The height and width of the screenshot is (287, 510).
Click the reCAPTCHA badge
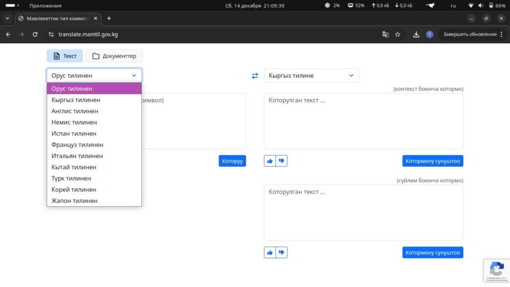(x=497, y=271)
